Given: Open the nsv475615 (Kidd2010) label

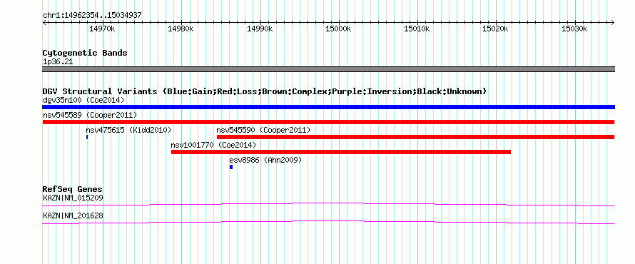Looking at the screenshot, I should [128, 130].
